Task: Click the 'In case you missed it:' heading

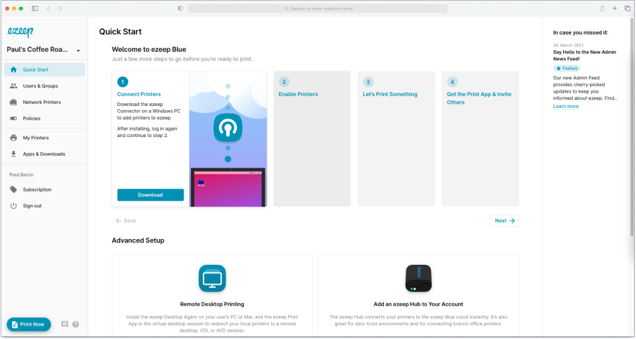Action: point(580,33)
